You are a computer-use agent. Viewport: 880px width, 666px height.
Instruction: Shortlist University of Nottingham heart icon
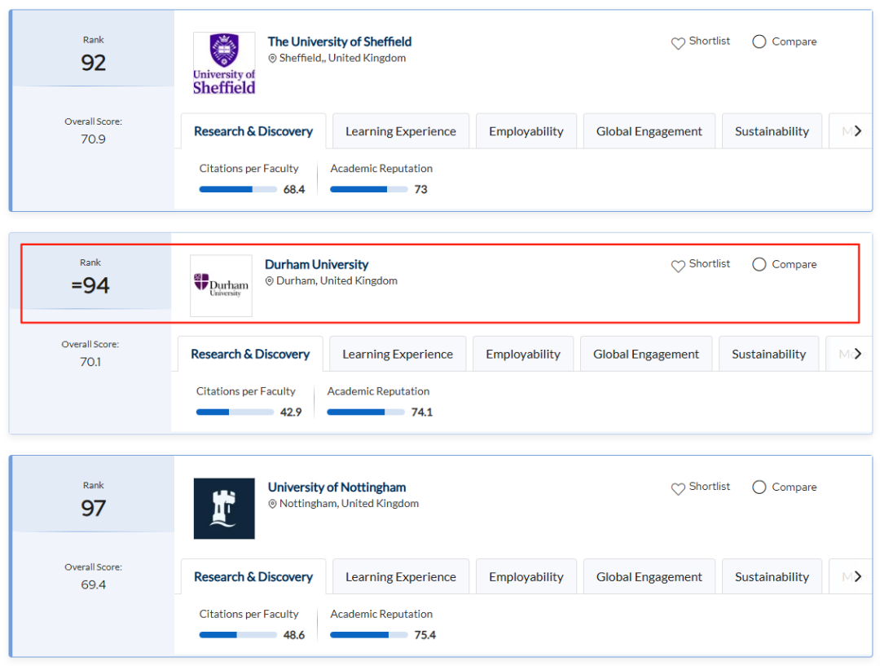coord(678,488)
